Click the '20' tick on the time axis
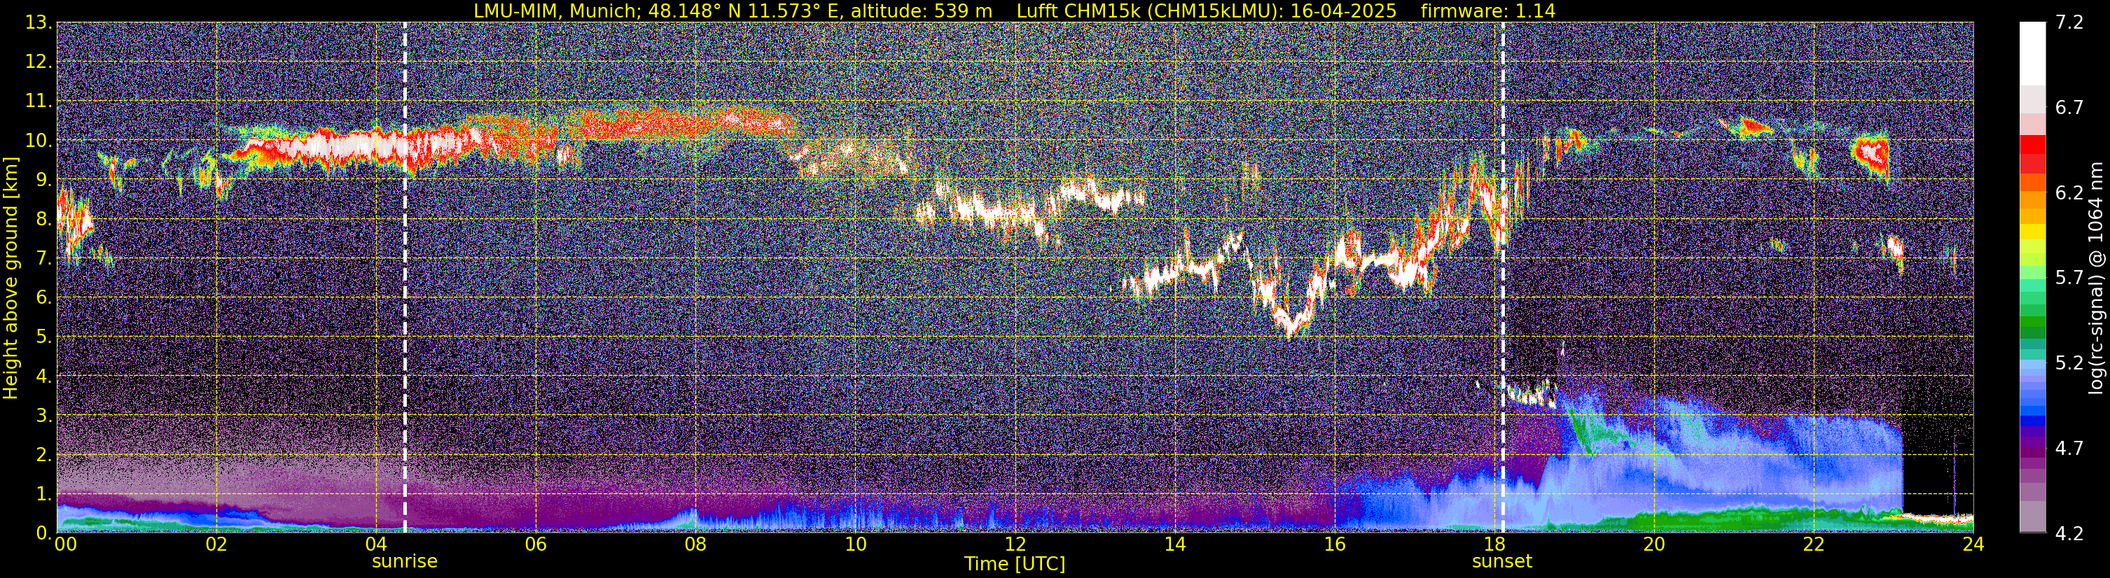 tap(1654, 544)
